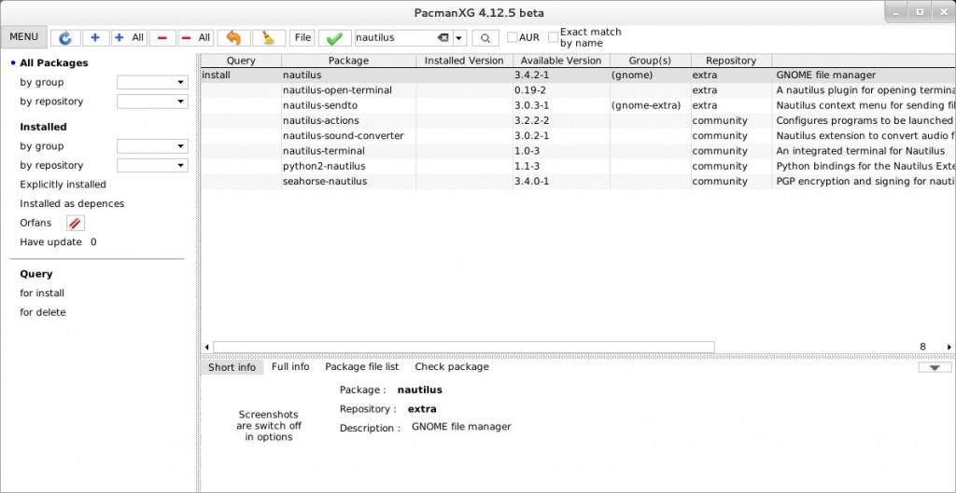This screenshot has height=493, width=956.
Task: Click the Orfans sidebar entry
Action: point(35,223)
